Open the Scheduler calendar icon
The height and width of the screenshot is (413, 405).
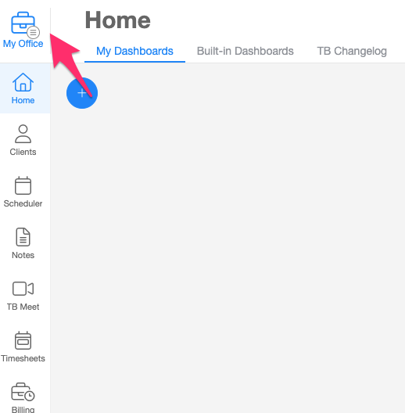point(23,185)
